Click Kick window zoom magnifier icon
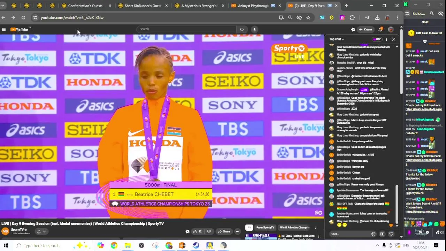446x251 pixels. (432, 13)
